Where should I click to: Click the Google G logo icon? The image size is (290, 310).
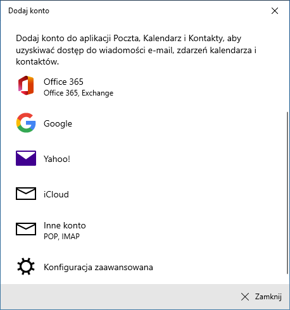(x=26, y=123)
